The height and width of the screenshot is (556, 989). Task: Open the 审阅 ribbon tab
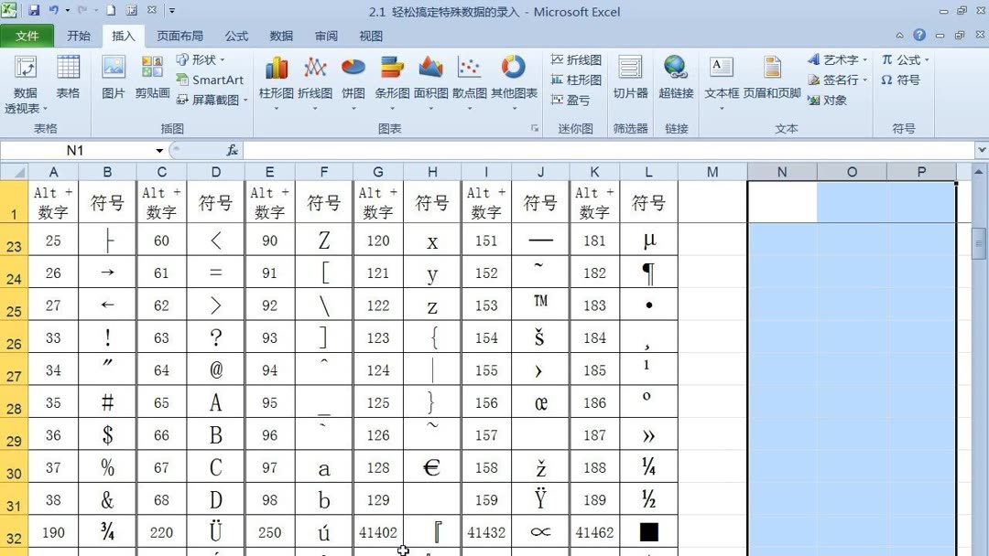pos(325,36)
